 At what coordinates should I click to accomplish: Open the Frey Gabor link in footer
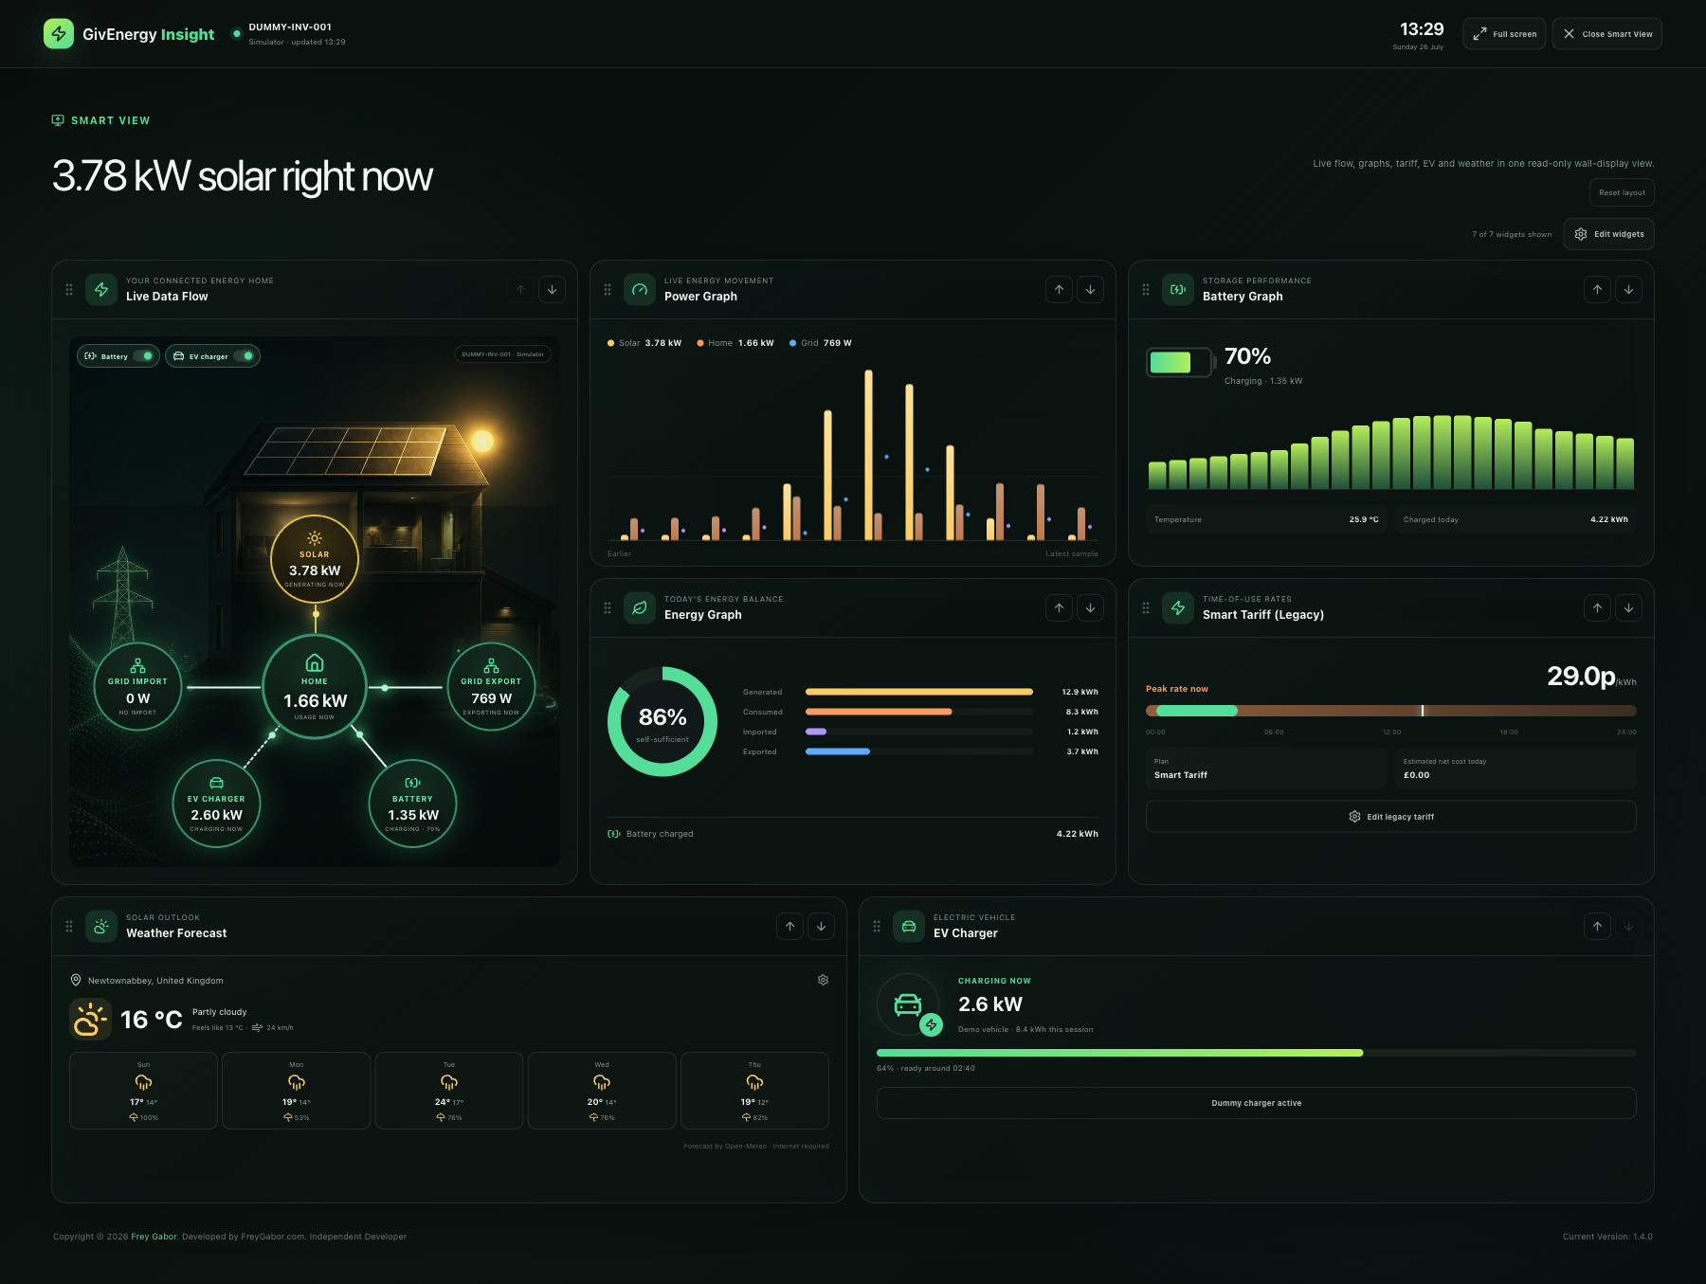[x=154, y=1237]
